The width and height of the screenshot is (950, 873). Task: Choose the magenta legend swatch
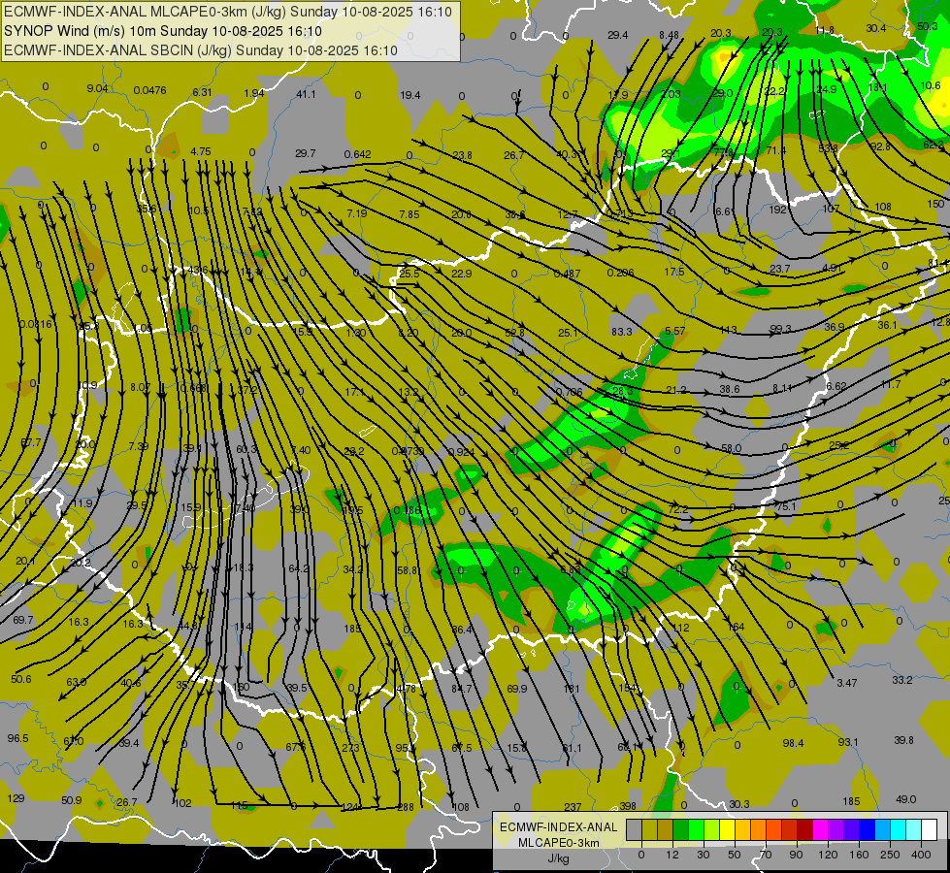[821, 829]
